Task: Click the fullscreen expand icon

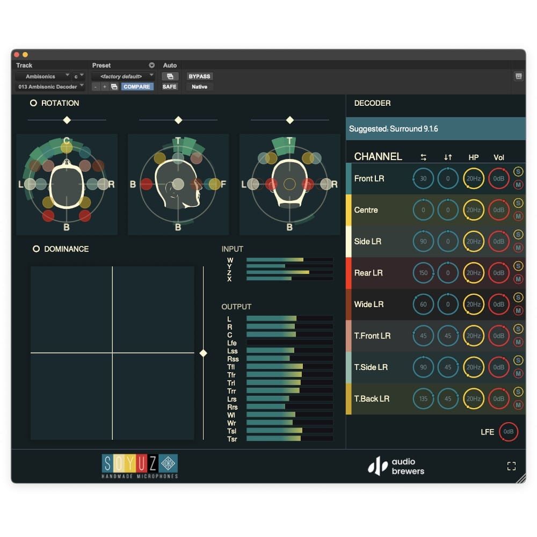Action: 511,466
